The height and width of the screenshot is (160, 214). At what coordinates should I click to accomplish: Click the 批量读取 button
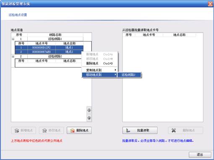point(140,130)
